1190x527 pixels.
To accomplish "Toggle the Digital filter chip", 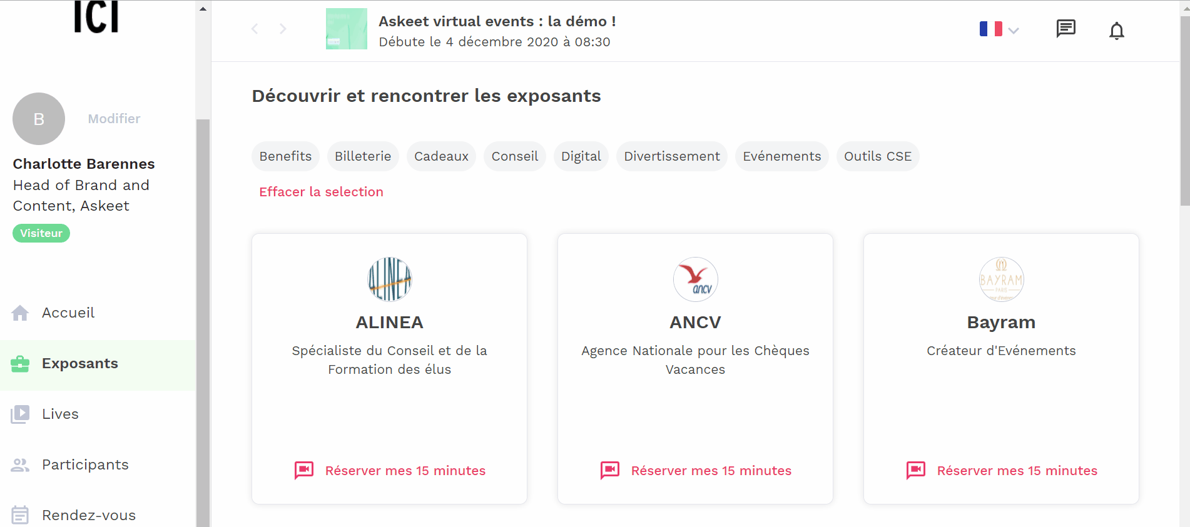I will 581,156.
